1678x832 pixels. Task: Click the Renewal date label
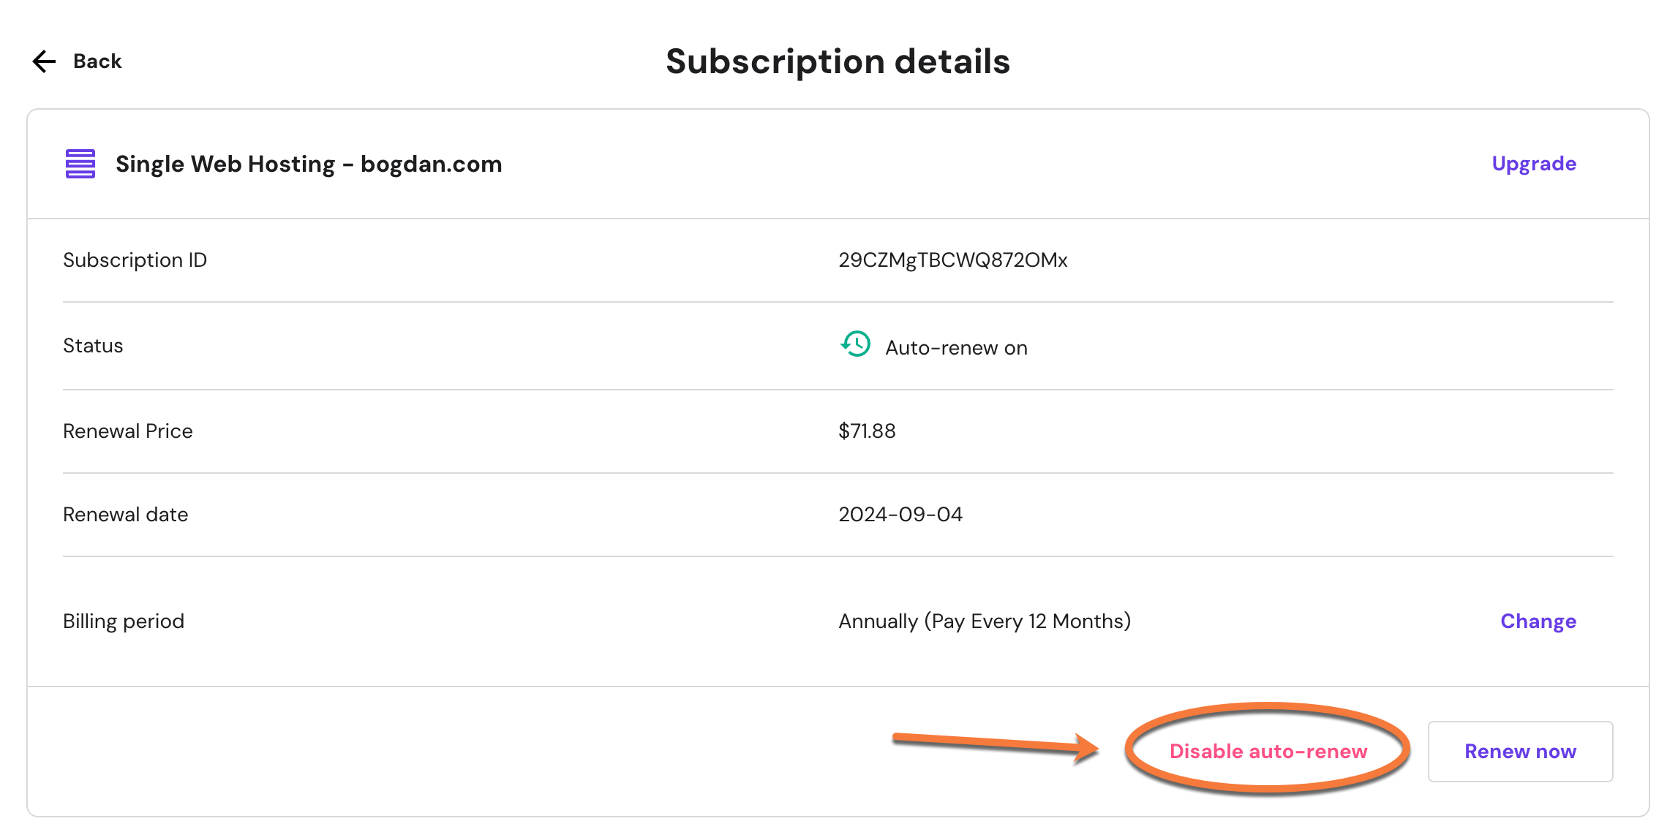coord(126,515)
